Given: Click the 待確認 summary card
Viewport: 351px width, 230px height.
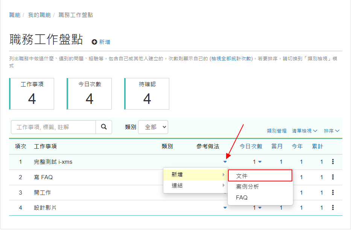Looking at the screenshot, I should (x=147, y=94).
